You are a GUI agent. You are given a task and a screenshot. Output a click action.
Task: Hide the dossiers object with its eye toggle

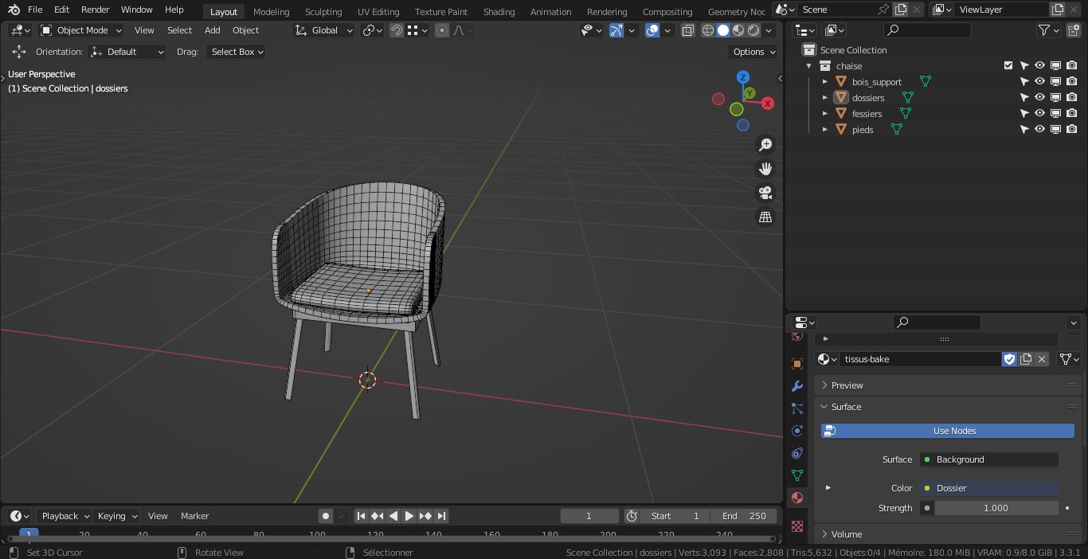(1040, 97)
